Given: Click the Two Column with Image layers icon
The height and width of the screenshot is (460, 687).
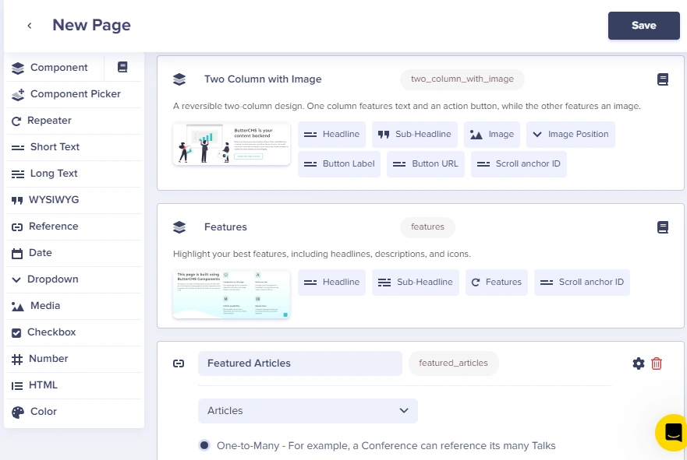Looking at the screenshot, I should pos(179,79).
